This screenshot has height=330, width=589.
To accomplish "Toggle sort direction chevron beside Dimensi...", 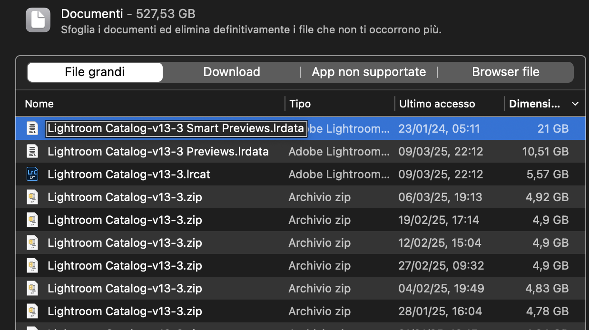I will point(575,104).
